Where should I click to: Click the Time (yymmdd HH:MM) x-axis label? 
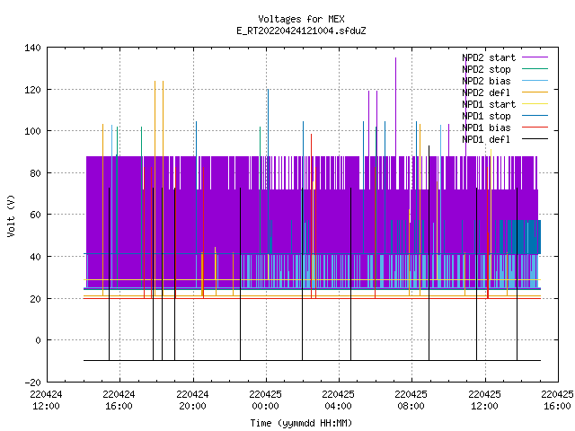point(301,423)
